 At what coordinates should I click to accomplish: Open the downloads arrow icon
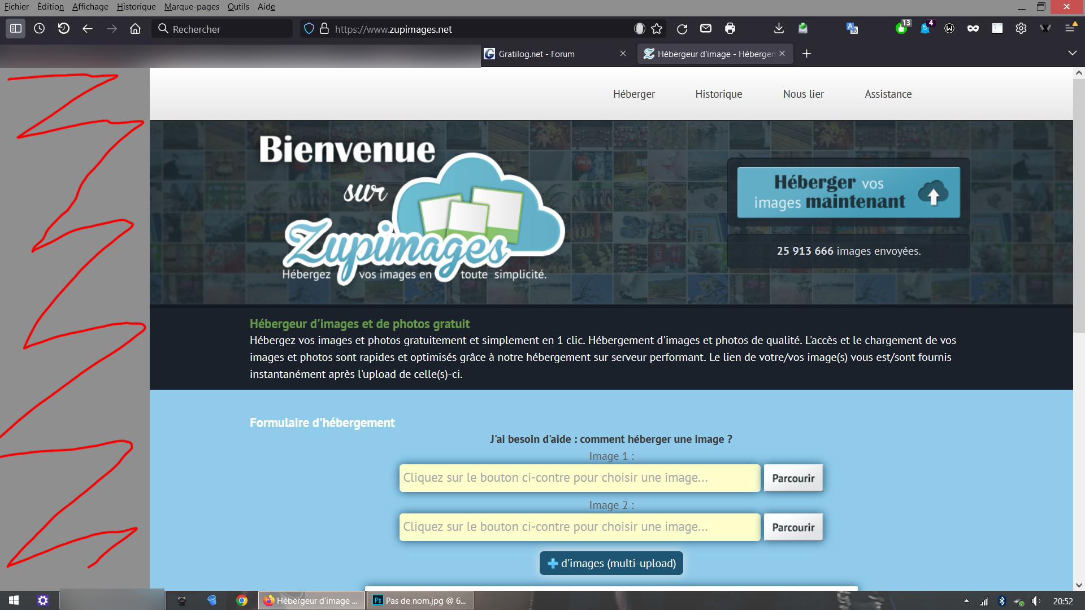point(779,28)
